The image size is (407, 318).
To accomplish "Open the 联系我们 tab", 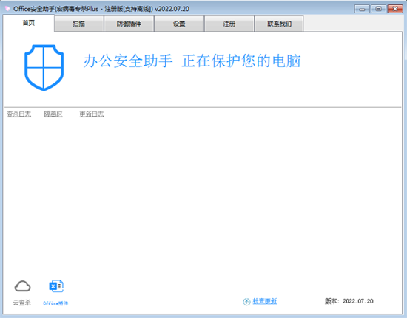I will coord(279,24).
